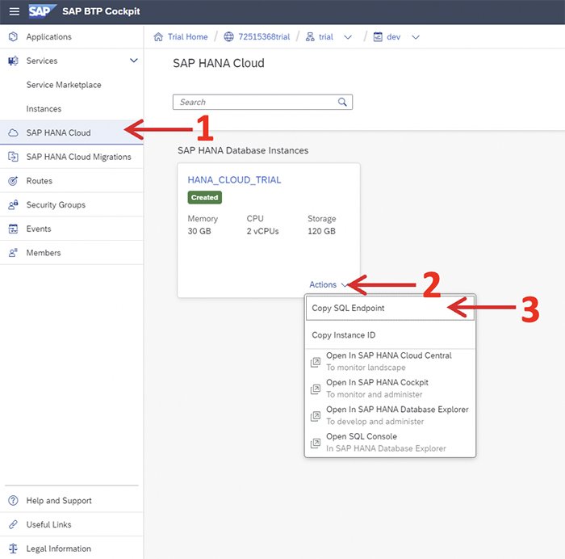
Task: Click external-link icon for SAP HANA Cloud Central
Action: [x=316, y=362]
